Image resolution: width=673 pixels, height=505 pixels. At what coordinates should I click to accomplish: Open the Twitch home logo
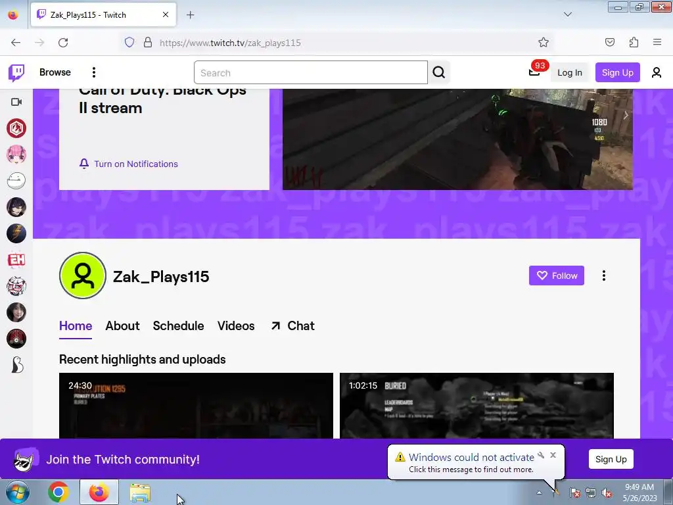coord(16,72)
